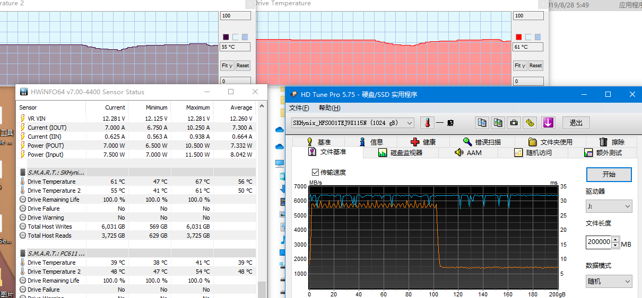
Task: Click the purple down-arrow save icon
Action: point(548,123)
